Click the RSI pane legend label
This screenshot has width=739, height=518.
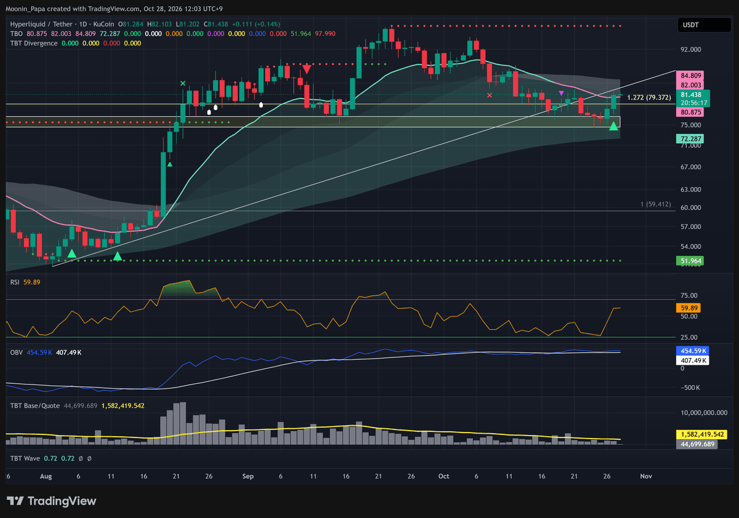point(15,282)
